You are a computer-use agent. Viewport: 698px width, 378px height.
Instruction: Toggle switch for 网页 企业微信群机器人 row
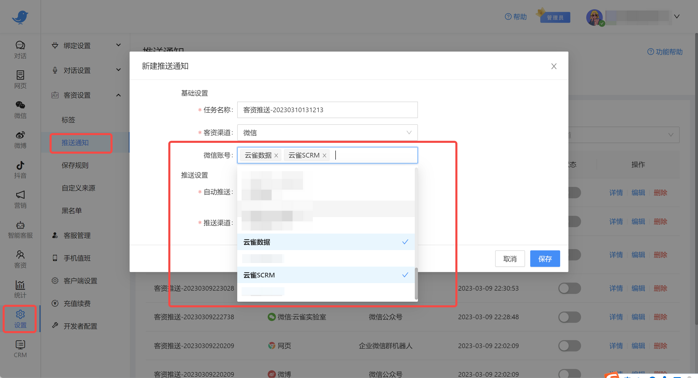569,346
